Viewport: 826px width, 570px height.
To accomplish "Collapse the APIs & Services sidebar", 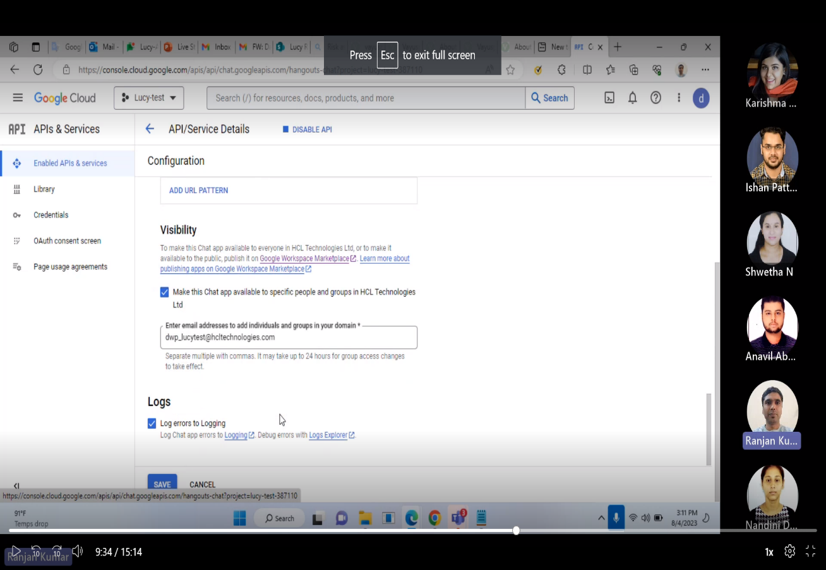I will click(16, 485).
